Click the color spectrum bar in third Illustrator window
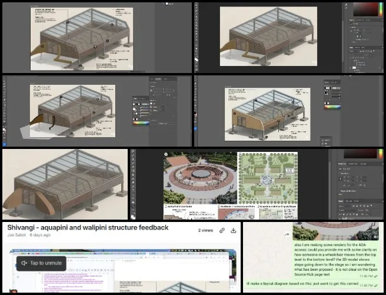The width and height of the screenshot is (386, 295). click(141, 123)
